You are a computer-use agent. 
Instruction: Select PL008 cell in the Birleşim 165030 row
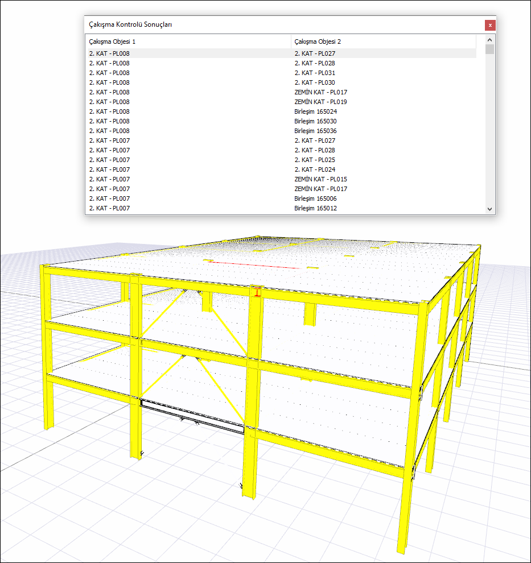pyautogui.click(x=109, y=121)
